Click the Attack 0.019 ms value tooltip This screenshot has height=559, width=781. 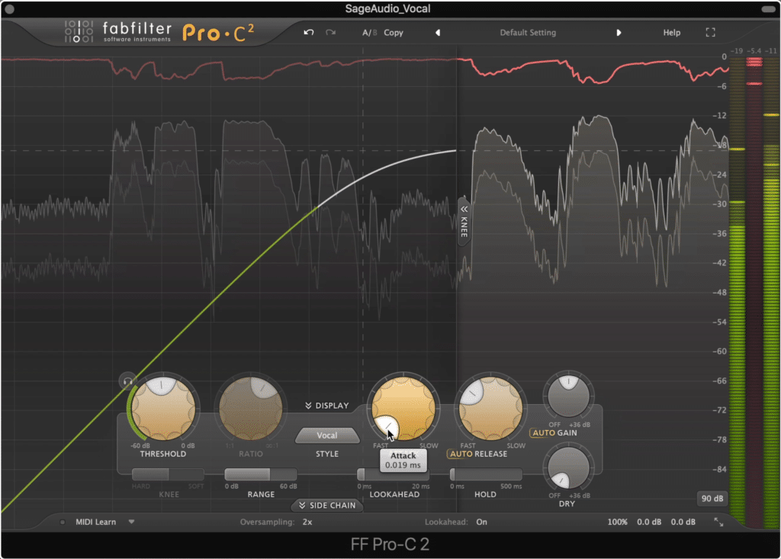coord(403,461)
